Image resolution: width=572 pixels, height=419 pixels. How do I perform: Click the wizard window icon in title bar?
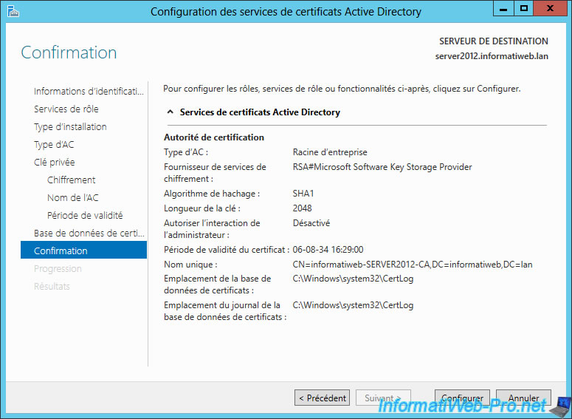(x=13, y=11)
